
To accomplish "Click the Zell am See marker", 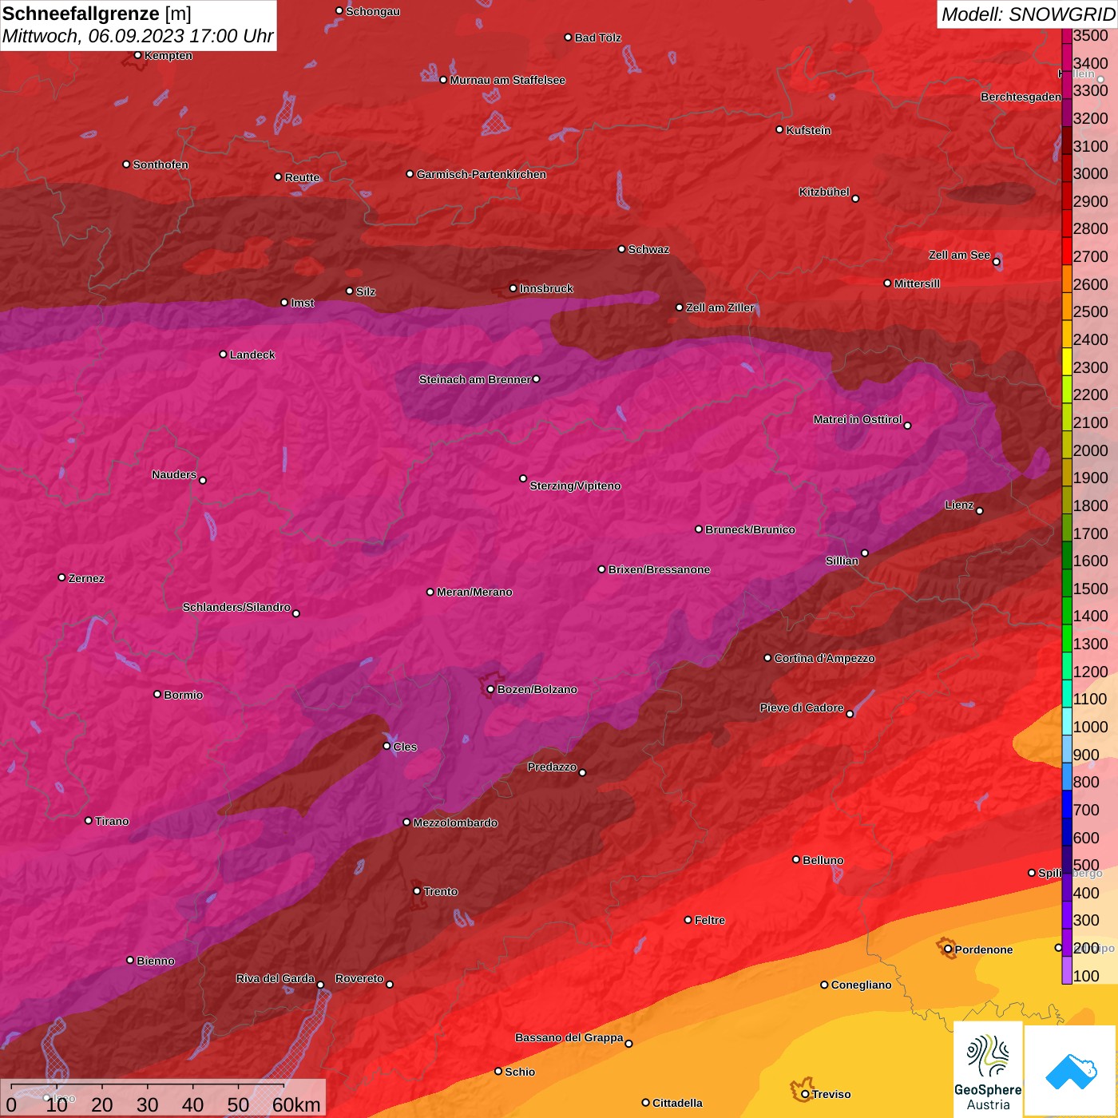I will (996, 262).
